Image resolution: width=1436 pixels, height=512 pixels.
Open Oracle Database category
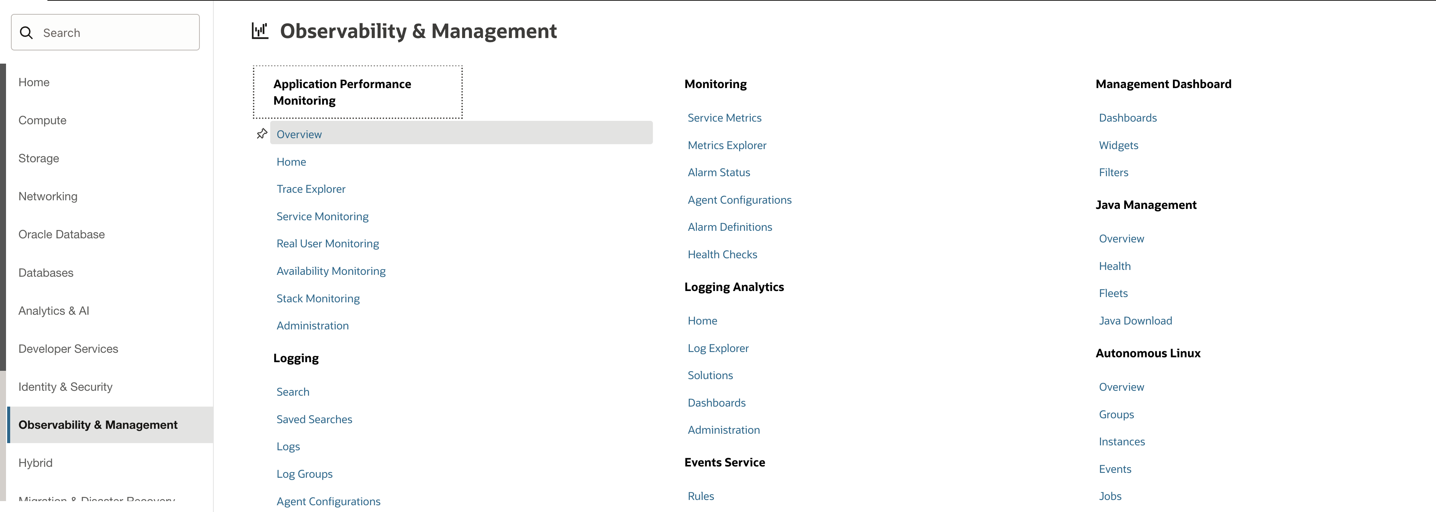[x=61, y=234]
